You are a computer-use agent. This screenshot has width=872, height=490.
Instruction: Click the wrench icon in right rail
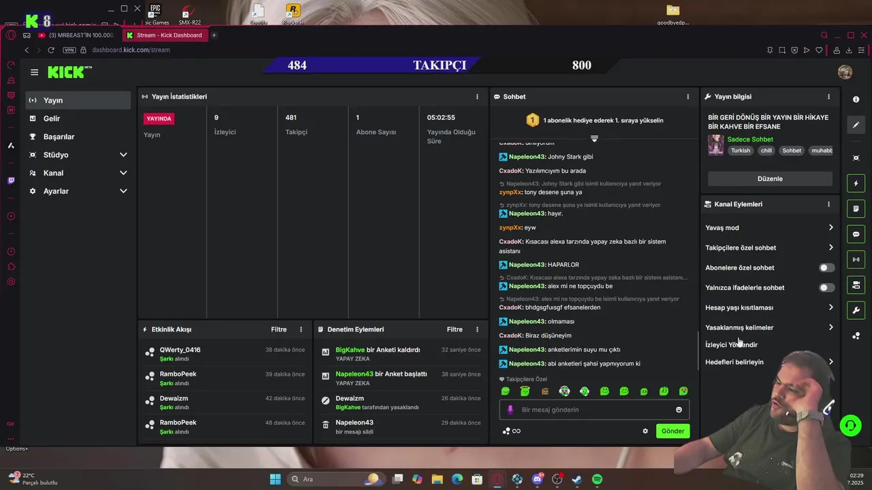point(856,310)
